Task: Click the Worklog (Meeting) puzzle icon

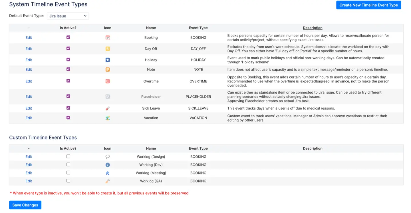Action: pos(108,173)
